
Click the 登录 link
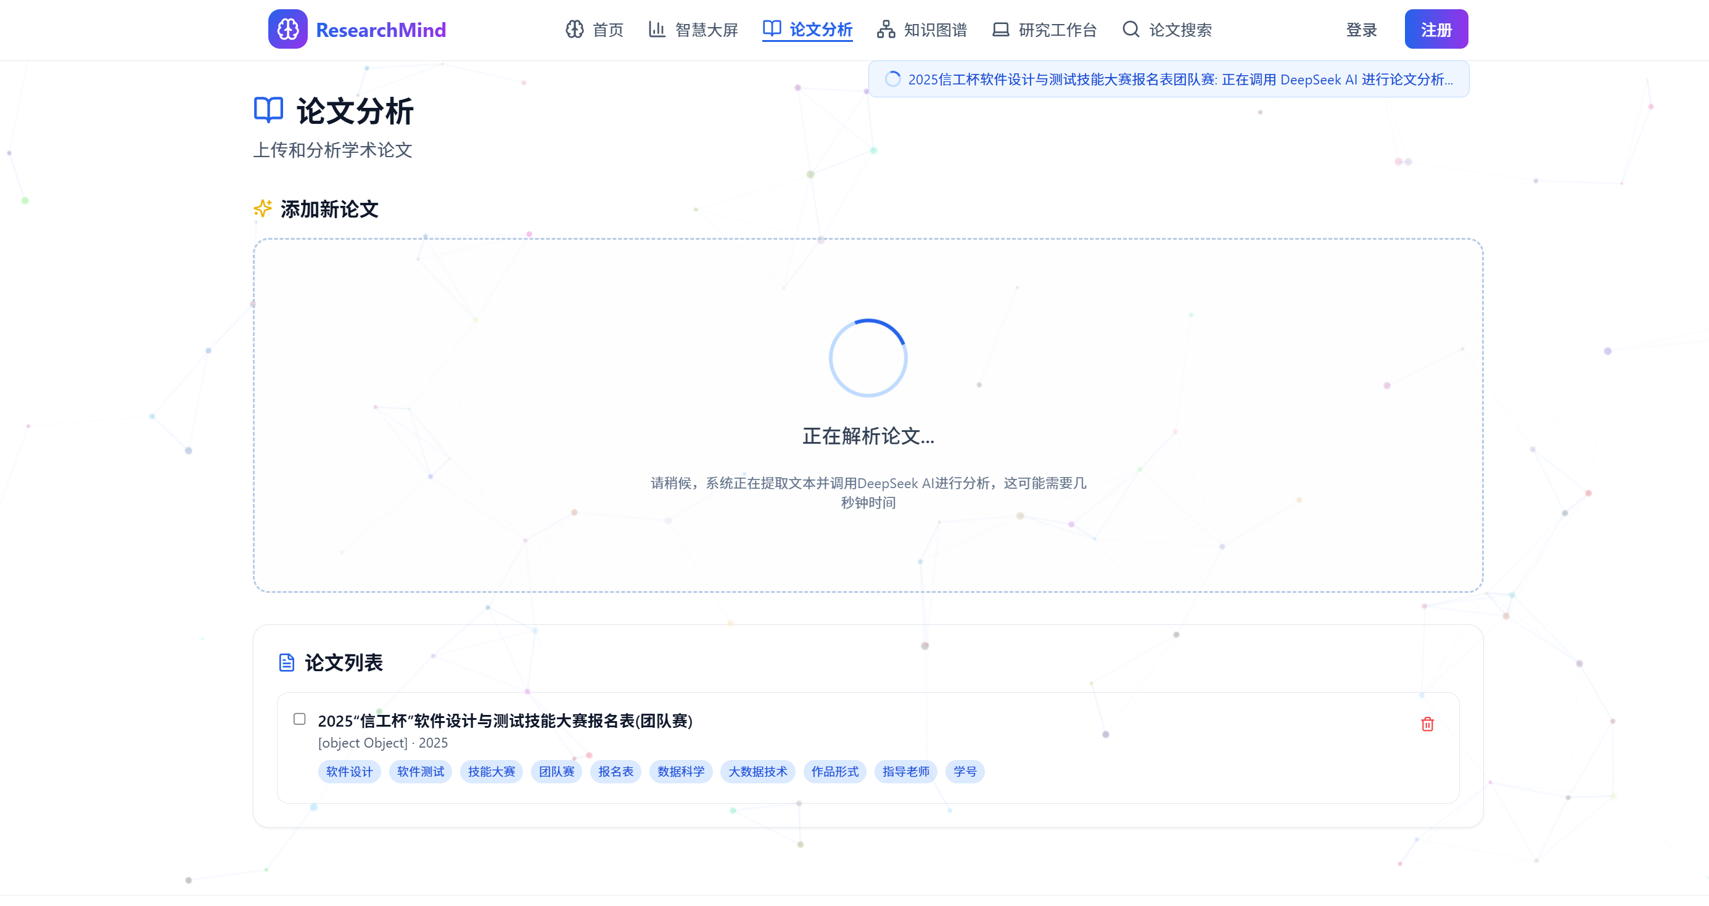click(1361, 30)
